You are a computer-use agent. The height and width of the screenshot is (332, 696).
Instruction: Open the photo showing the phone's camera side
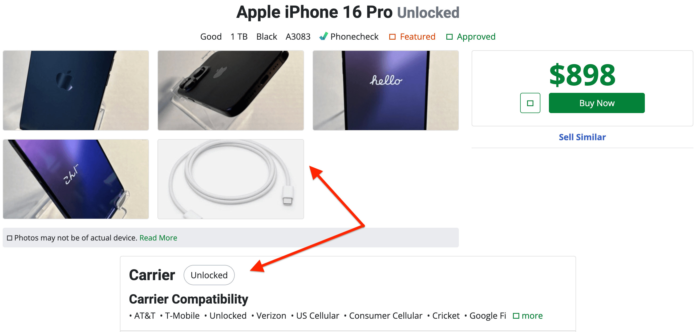click(x=230, y=90)
